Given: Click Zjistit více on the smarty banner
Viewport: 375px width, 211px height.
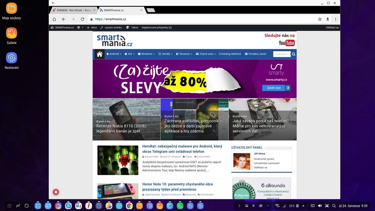Looking at the screenshot, I should pos(276,88).
